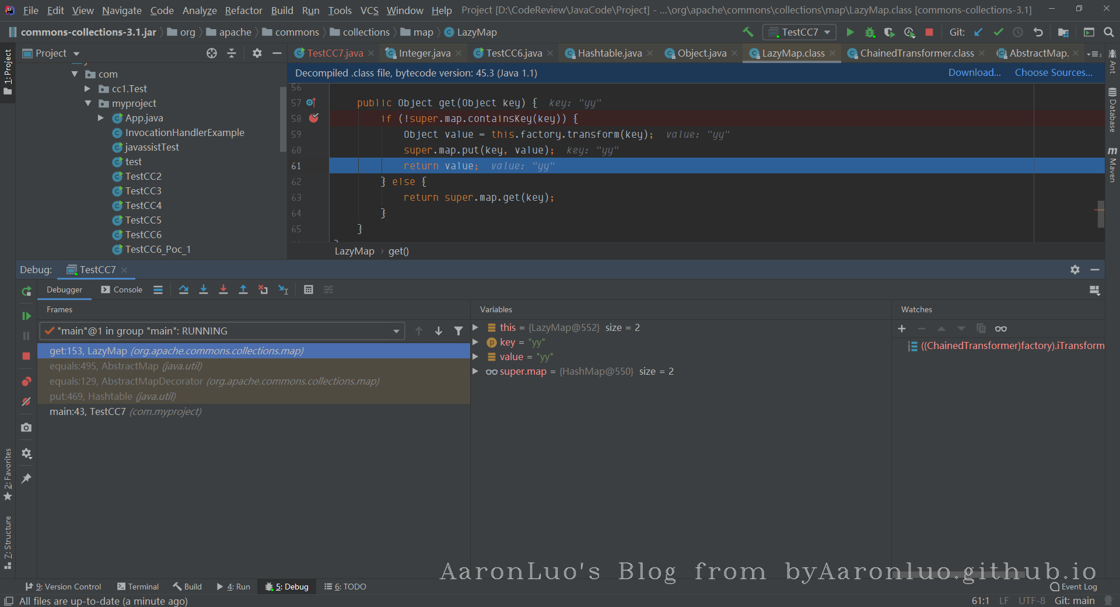Open View Breakpoints in debug sidebar
Screen dimensions: 1120x607
click(26, 382)
